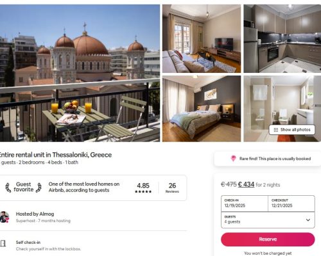Click the pink diamond Rare find icon
This screenshot has height=256, width=321.
[234, 159]
